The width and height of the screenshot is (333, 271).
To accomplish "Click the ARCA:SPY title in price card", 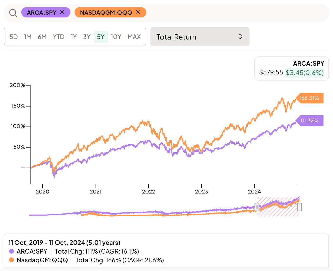I will point(308,63).
